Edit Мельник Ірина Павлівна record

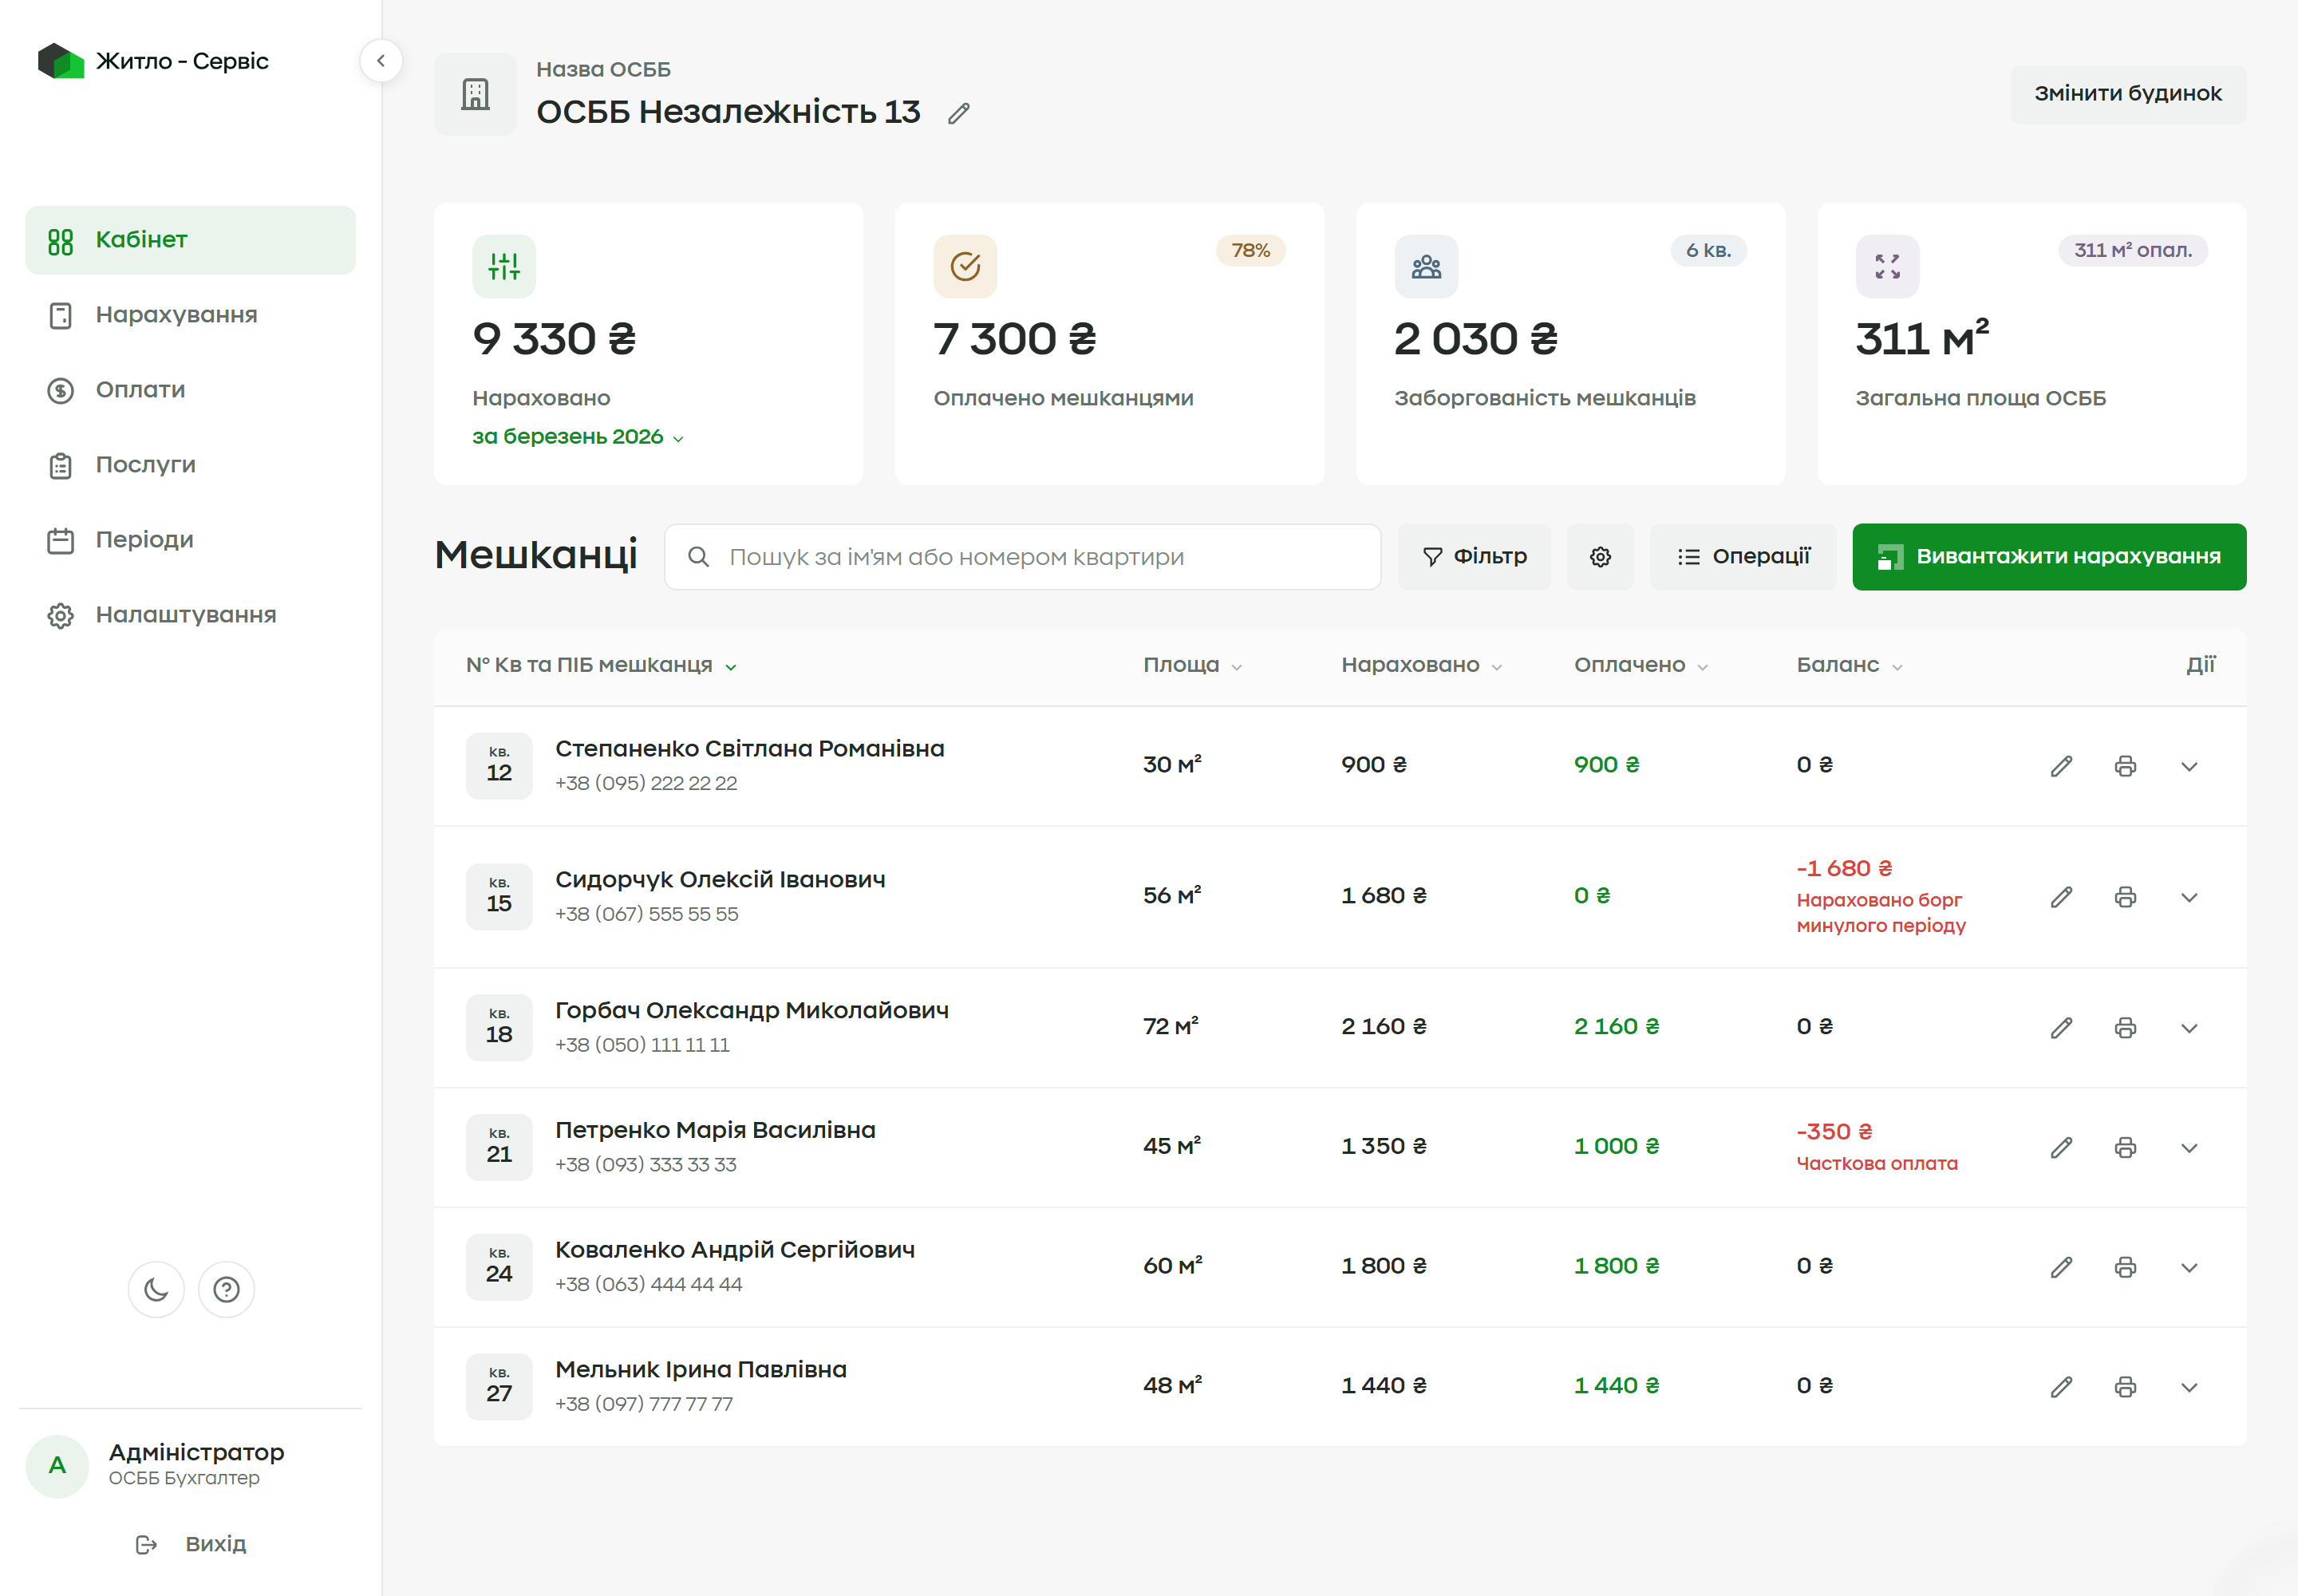(2061, 1388)
